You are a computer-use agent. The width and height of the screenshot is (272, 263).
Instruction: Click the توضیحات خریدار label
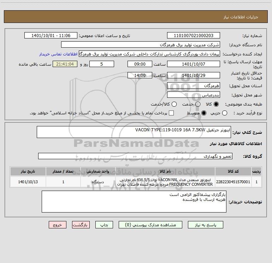click(245, 202)
